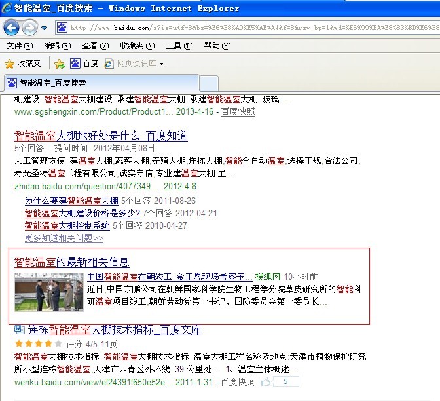This screenshot has height=401, width=440.
Task: Click the Baidu paw icon in address bar
Action: [62, 28]
